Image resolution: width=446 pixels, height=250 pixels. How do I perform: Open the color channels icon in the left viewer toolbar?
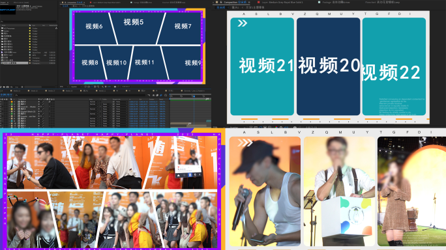tap(102, 87)
